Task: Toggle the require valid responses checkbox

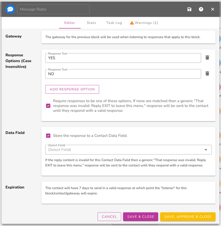Action: (48, 106)
